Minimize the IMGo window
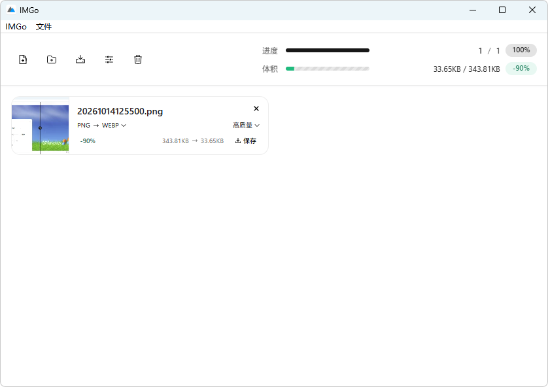 pos(473,10)
